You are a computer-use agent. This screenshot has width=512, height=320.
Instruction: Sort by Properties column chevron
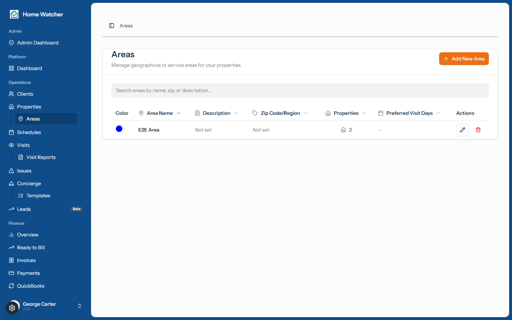click(x=364, y=113)
